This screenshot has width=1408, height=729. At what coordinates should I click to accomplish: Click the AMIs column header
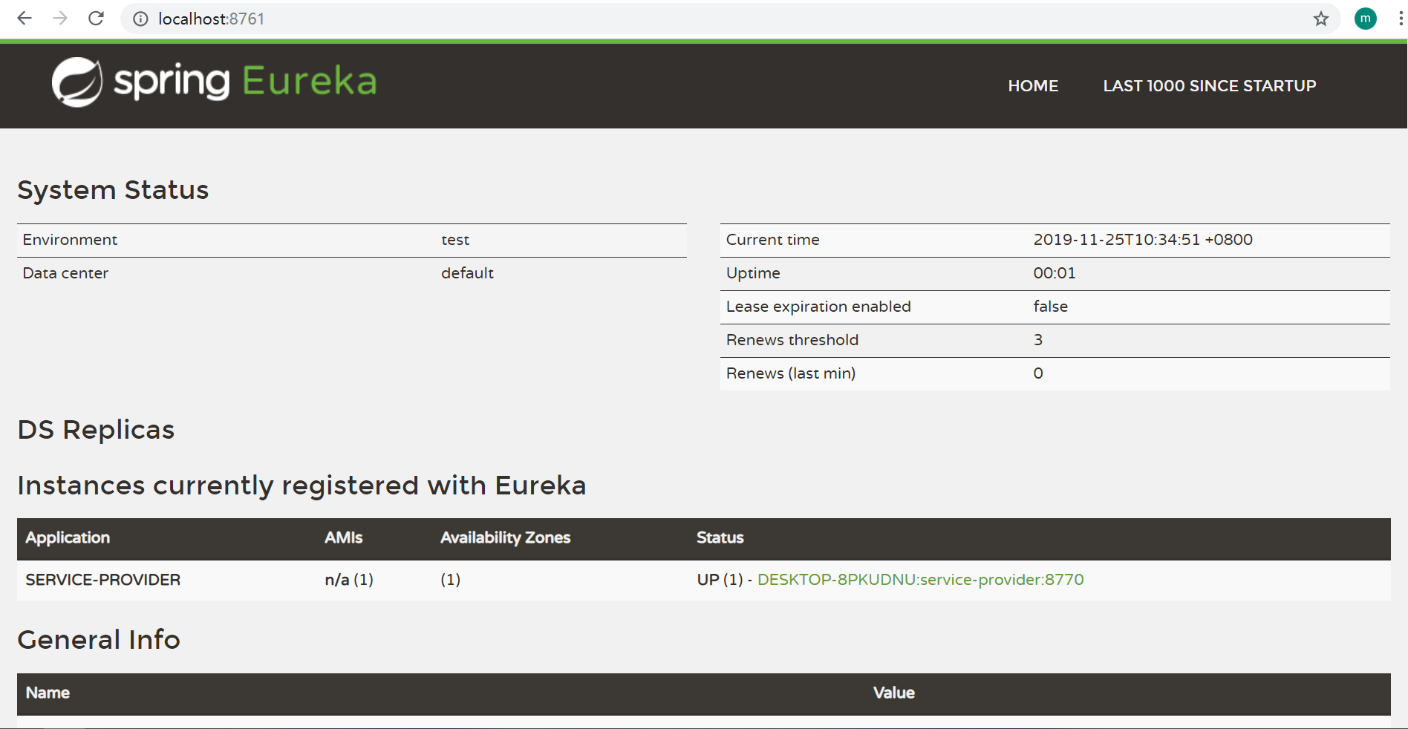pyautogui.click(x=343, y=537)
